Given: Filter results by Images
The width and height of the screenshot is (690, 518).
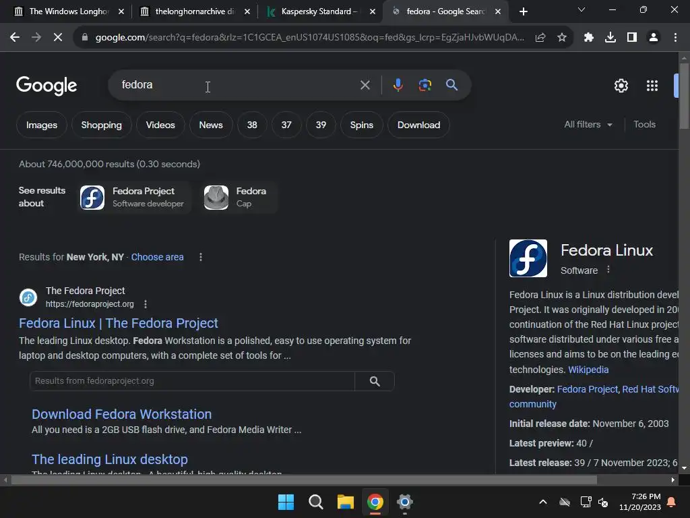Looking at the screenshot, I should pos(42,125).
